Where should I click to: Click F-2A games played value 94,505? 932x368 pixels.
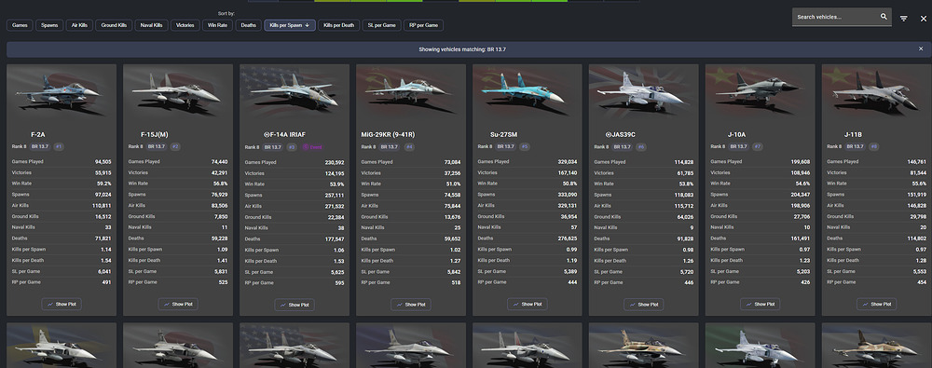(103, 162)
